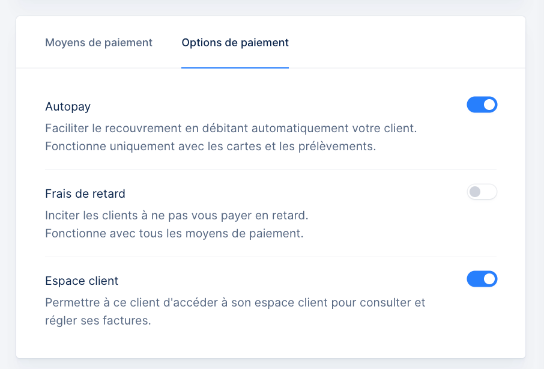544x369 pixels.
Task: Switch to the Moyens de paiement tab
Action: click(x=98, y=43)
